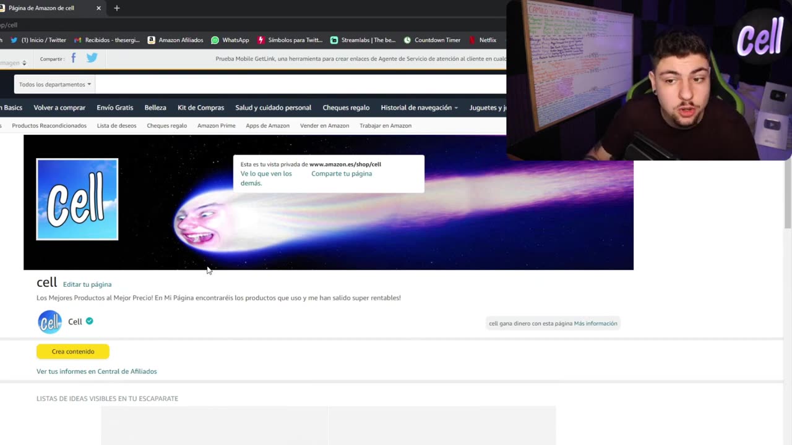The image size is (792, 445).
Task: Click the Prueba Mobile GetLink message text
Action: 361,59
